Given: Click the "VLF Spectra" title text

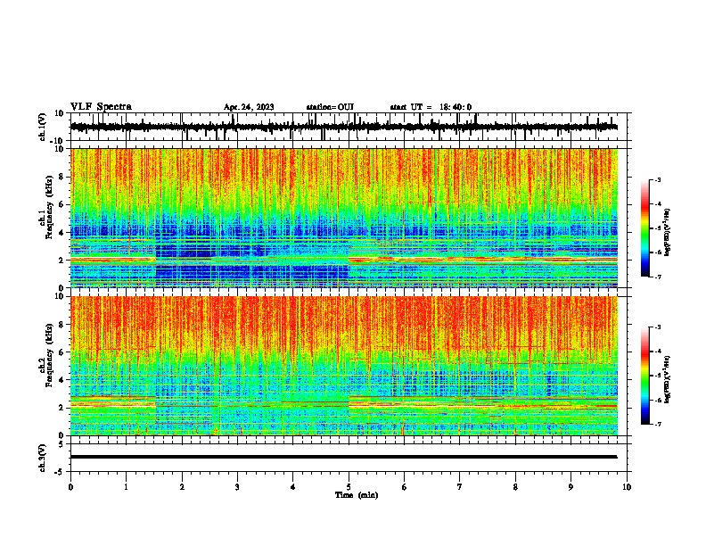Looking at the screenshot, I should pyautogui.click(x=102, y=107).
